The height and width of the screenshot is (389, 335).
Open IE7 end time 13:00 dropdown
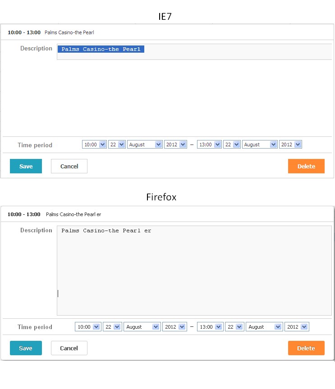click(209, 145)
